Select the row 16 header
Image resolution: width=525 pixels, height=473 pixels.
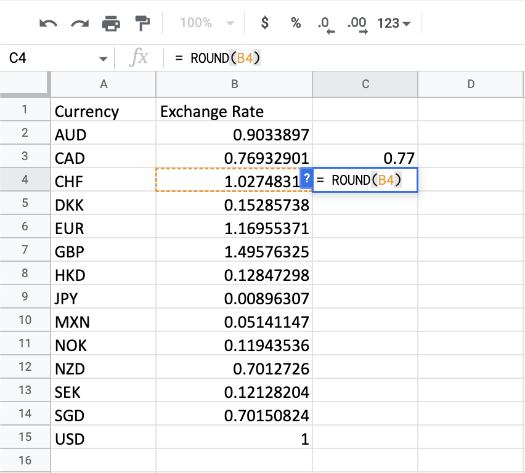pos(25,460)
